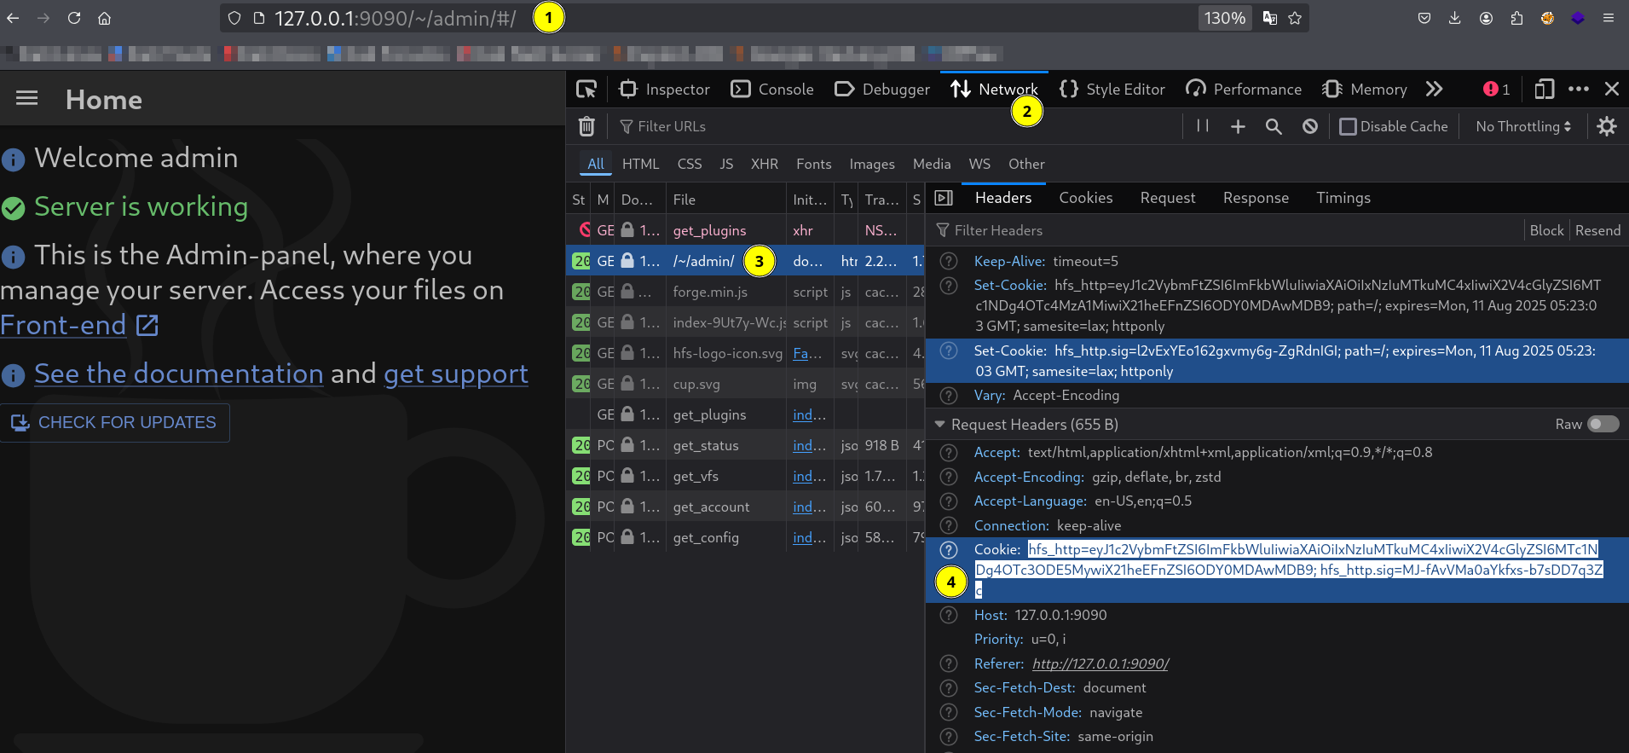The width and height of the screenshot is (1629, 753).
Task: Click the Resend button
Action: (x=1597, y=230)
